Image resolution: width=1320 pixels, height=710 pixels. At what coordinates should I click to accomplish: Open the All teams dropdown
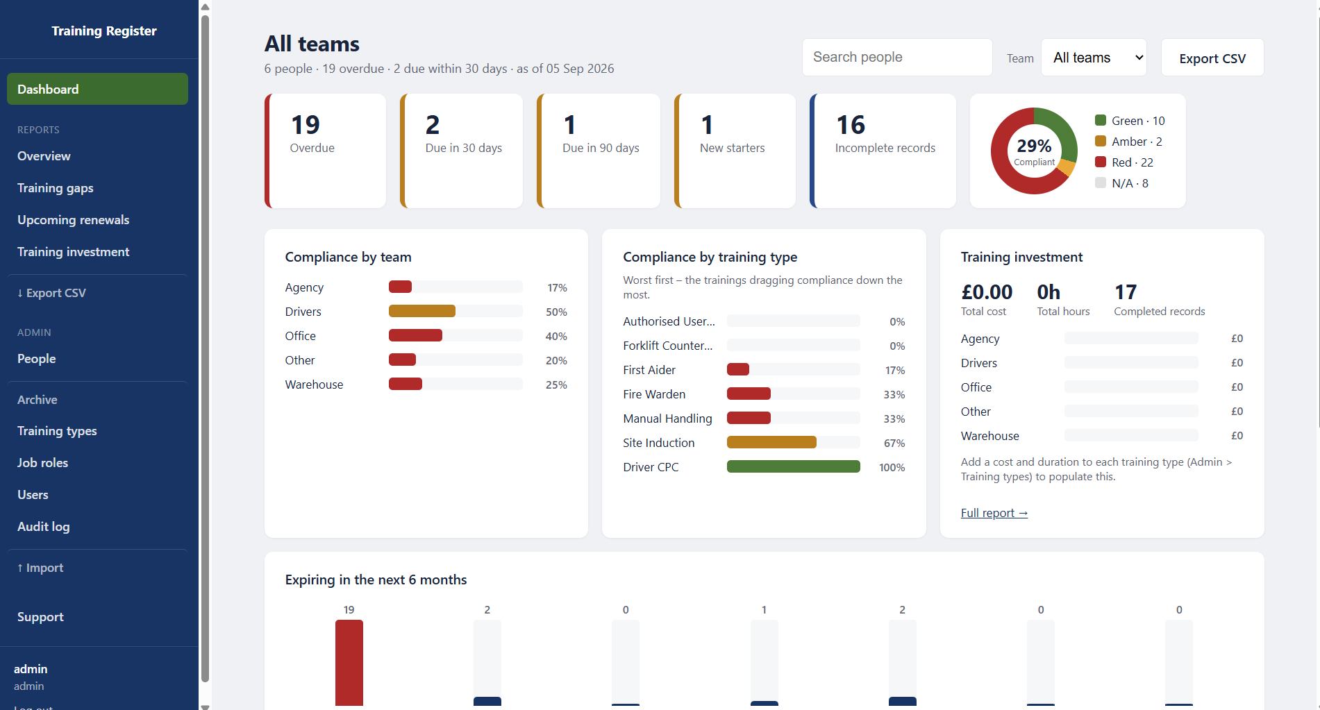coord(1094,58)
